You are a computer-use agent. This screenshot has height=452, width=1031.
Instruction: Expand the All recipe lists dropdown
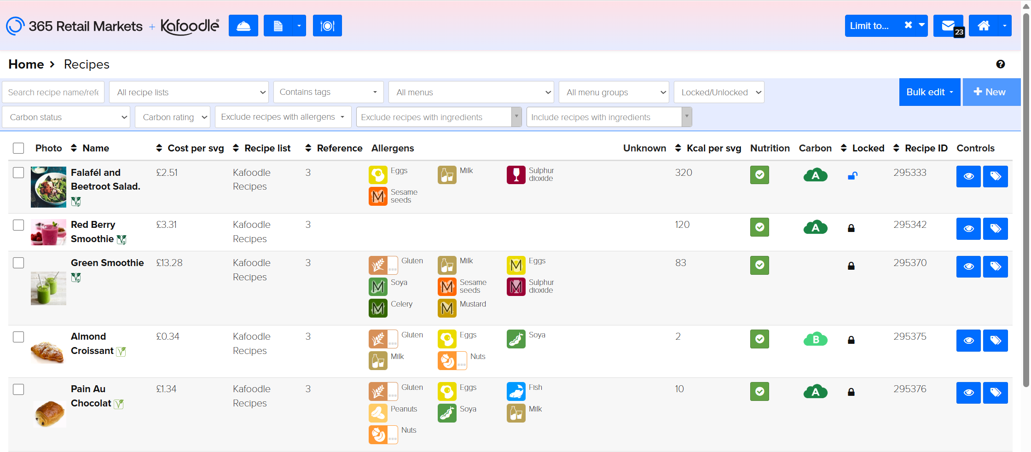point(189,93)
